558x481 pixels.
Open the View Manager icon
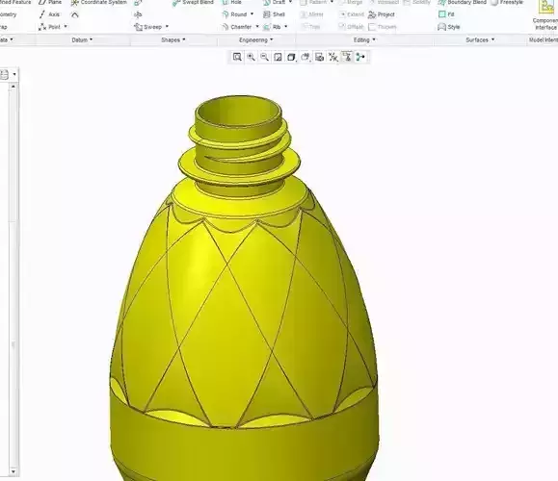tap(319, 57)
